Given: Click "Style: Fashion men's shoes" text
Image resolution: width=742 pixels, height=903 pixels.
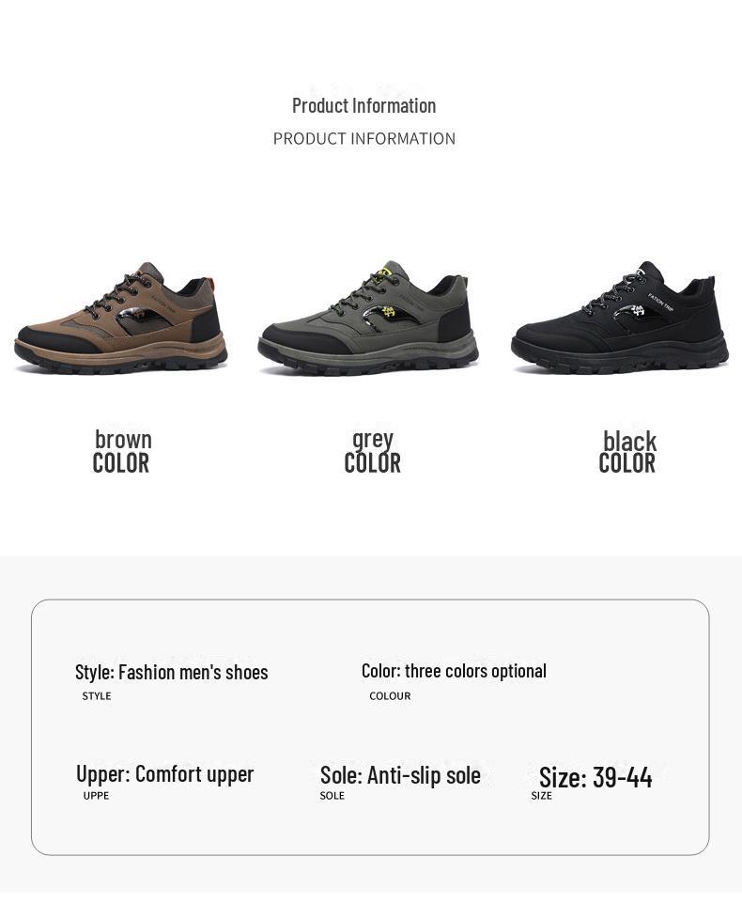Looking at the screenshot, I should point(171,672).
